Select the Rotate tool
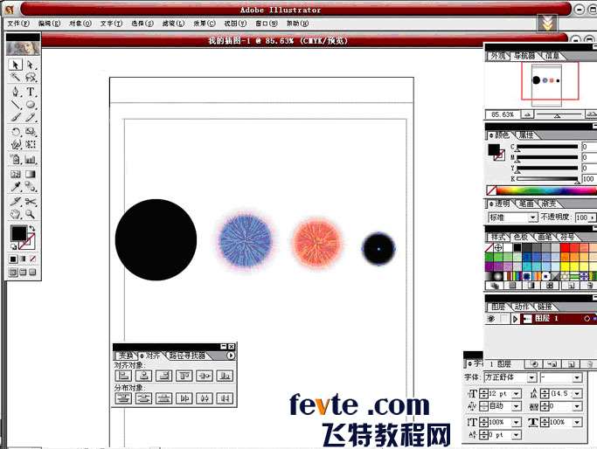The width and height of the screenshot is (597, 449). click(x=15, y=132)
